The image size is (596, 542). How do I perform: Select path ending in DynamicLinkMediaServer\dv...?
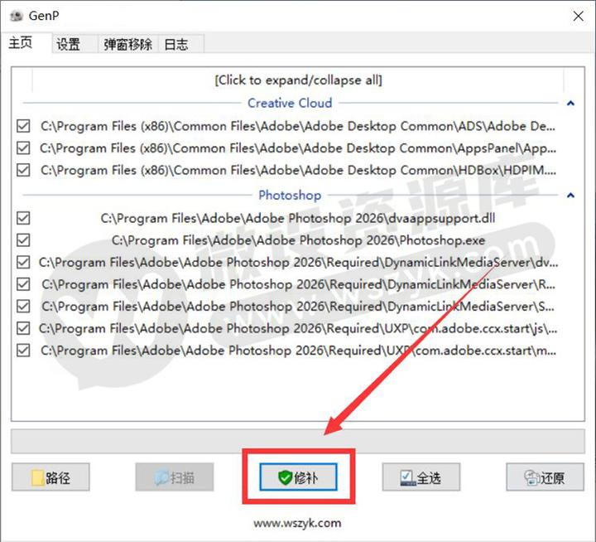298,262
